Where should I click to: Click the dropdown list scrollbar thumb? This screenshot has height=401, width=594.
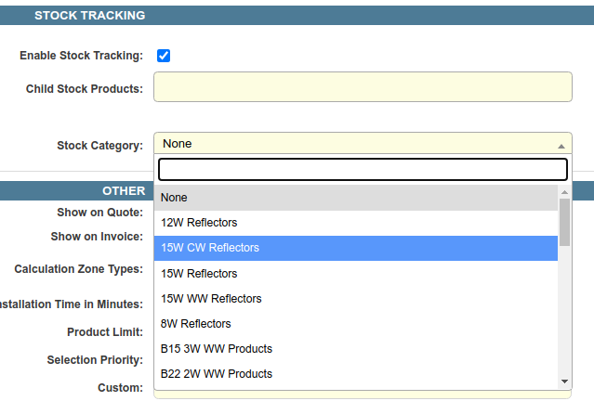[x=564, y=221]
